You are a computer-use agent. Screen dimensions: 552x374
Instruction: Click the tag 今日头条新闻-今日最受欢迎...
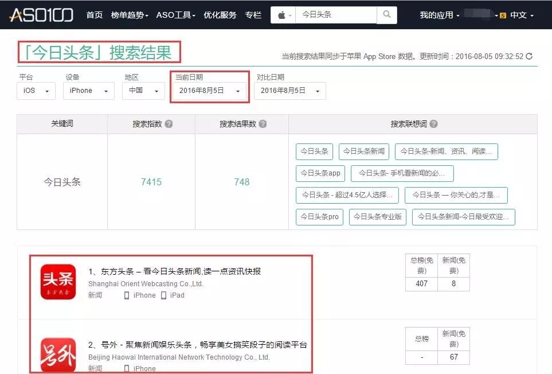464,217
